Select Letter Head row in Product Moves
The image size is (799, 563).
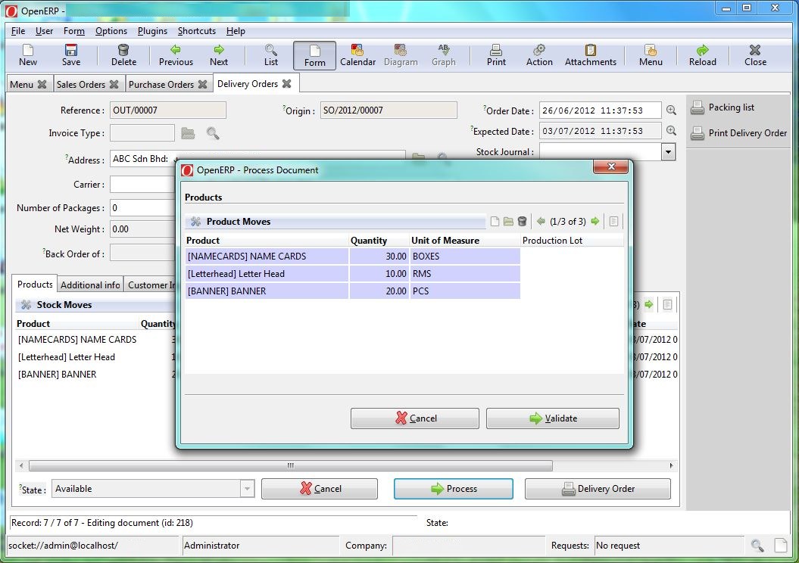coord(353,273)
